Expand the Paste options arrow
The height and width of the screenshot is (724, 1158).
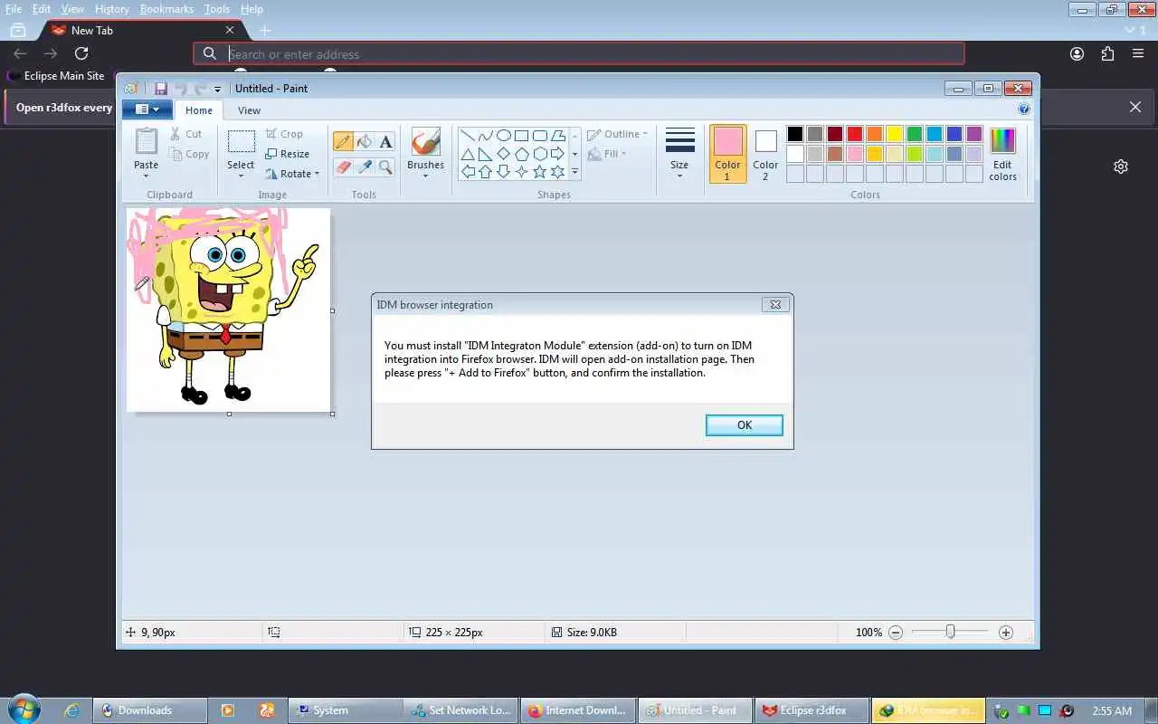point(146,175)
